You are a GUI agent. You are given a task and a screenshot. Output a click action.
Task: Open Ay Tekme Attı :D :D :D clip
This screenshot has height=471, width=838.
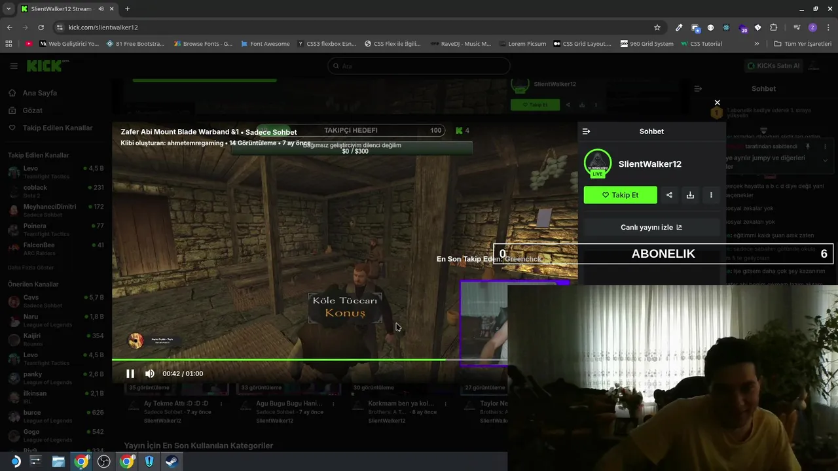click(176, 404)
